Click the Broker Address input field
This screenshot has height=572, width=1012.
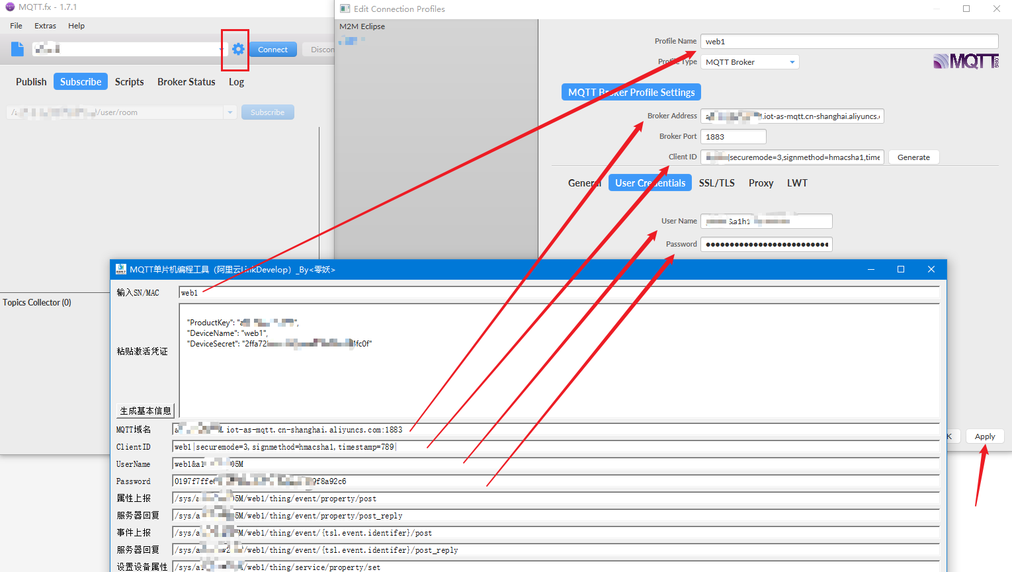792,116
